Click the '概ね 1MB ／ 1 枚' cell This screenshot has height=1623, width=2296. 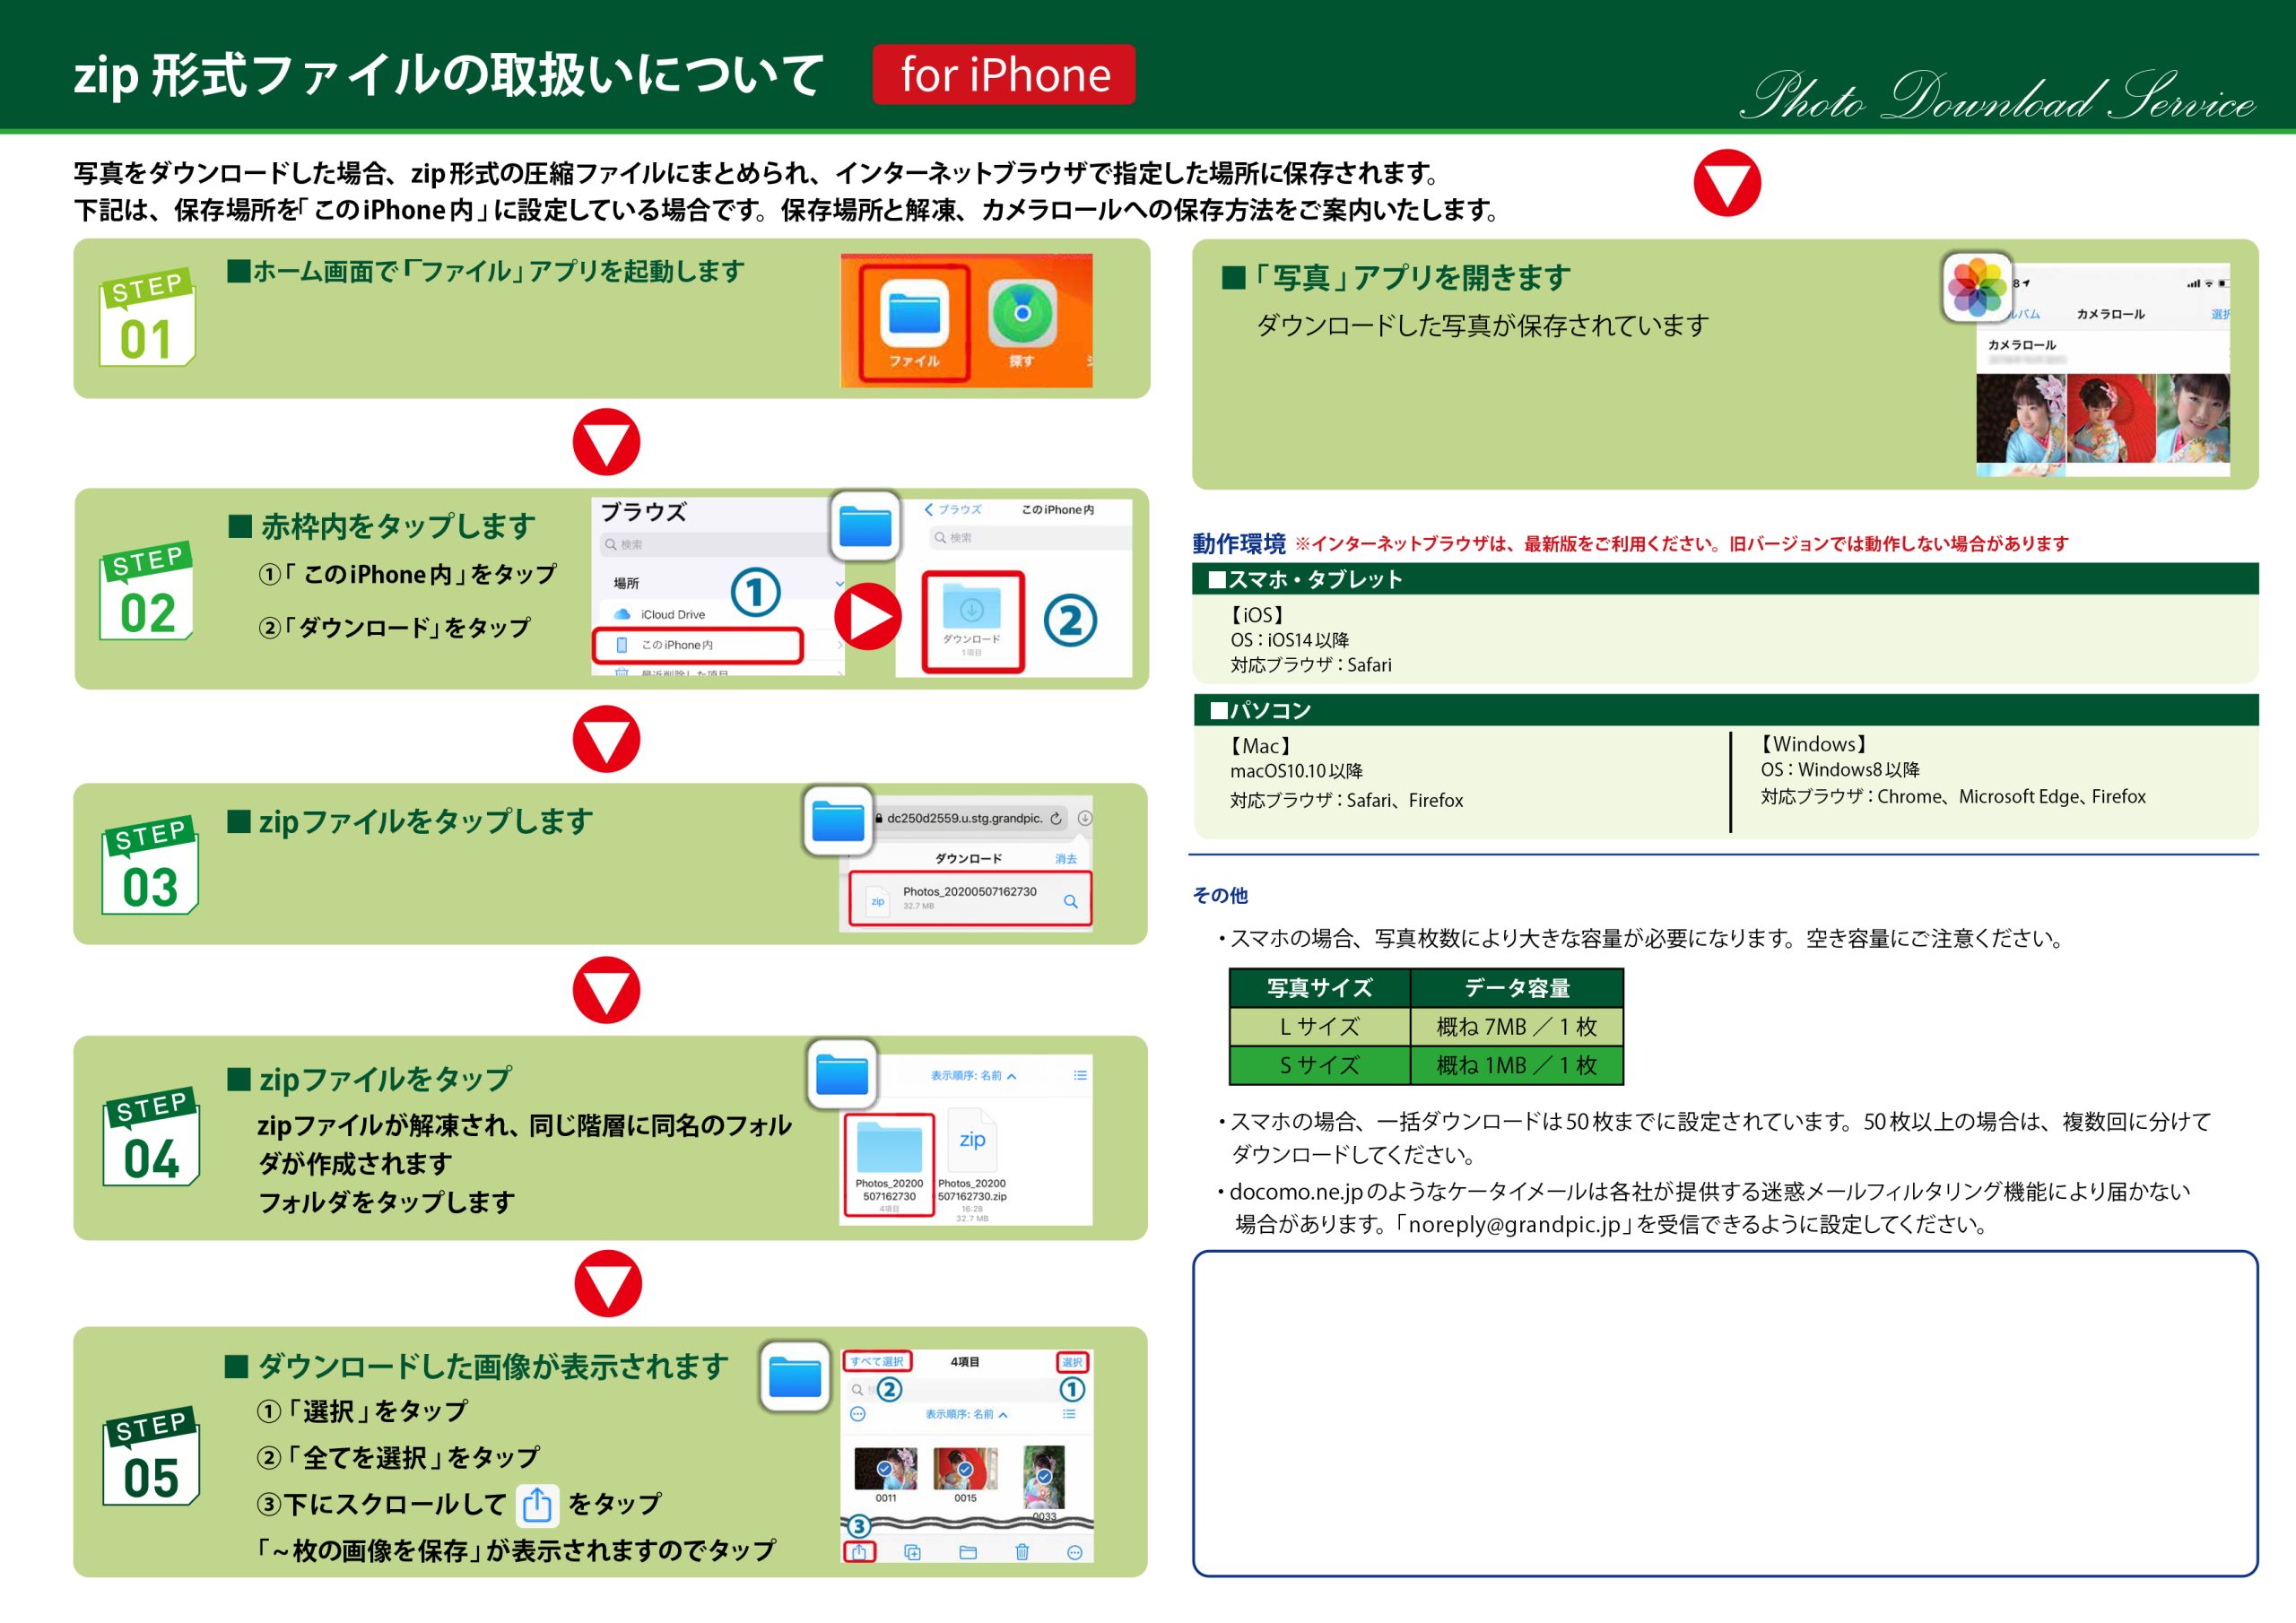pyautogui.click(x=1517, y=1066)
